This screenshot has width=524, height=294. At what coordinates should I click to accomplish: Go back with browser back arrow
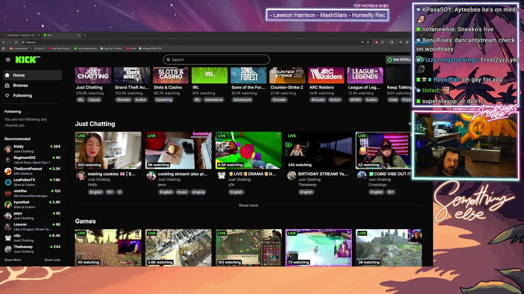[4, 42]
